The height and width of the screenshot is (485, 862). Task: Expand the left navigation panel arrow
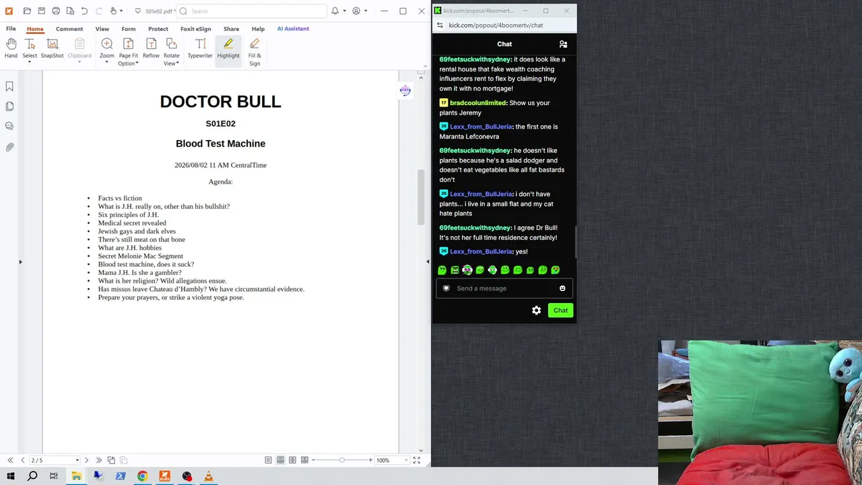pyautogui.click(x=20, y=262)
